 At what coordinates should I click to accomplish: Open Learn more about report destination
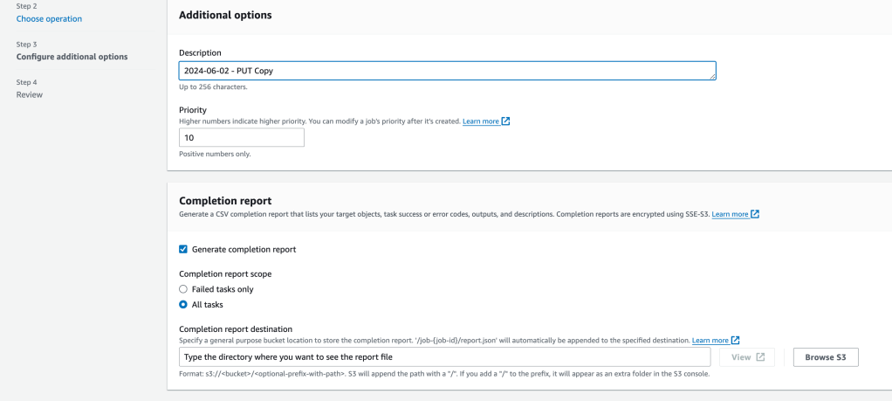click(x=710, y=340)
